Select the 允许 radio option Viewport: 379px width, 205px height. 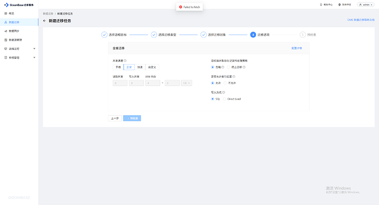[x=213, y=83]
